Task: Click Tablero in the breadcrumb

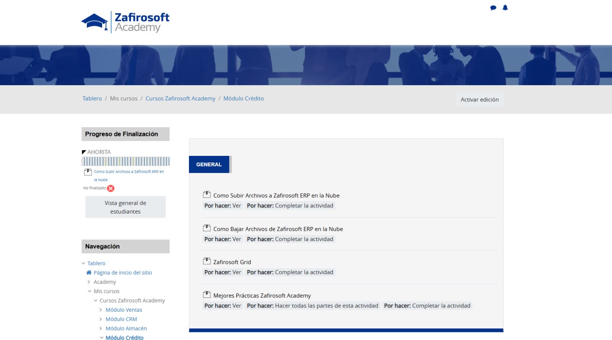Action: tap(92, 99)
